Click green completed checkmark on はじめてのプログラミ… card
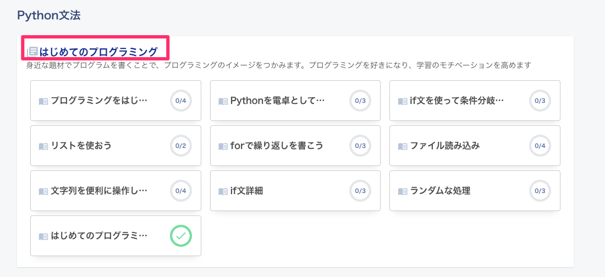Image resolution: width=605 pixels, height=277 pixels. click(x=181, y=236)
